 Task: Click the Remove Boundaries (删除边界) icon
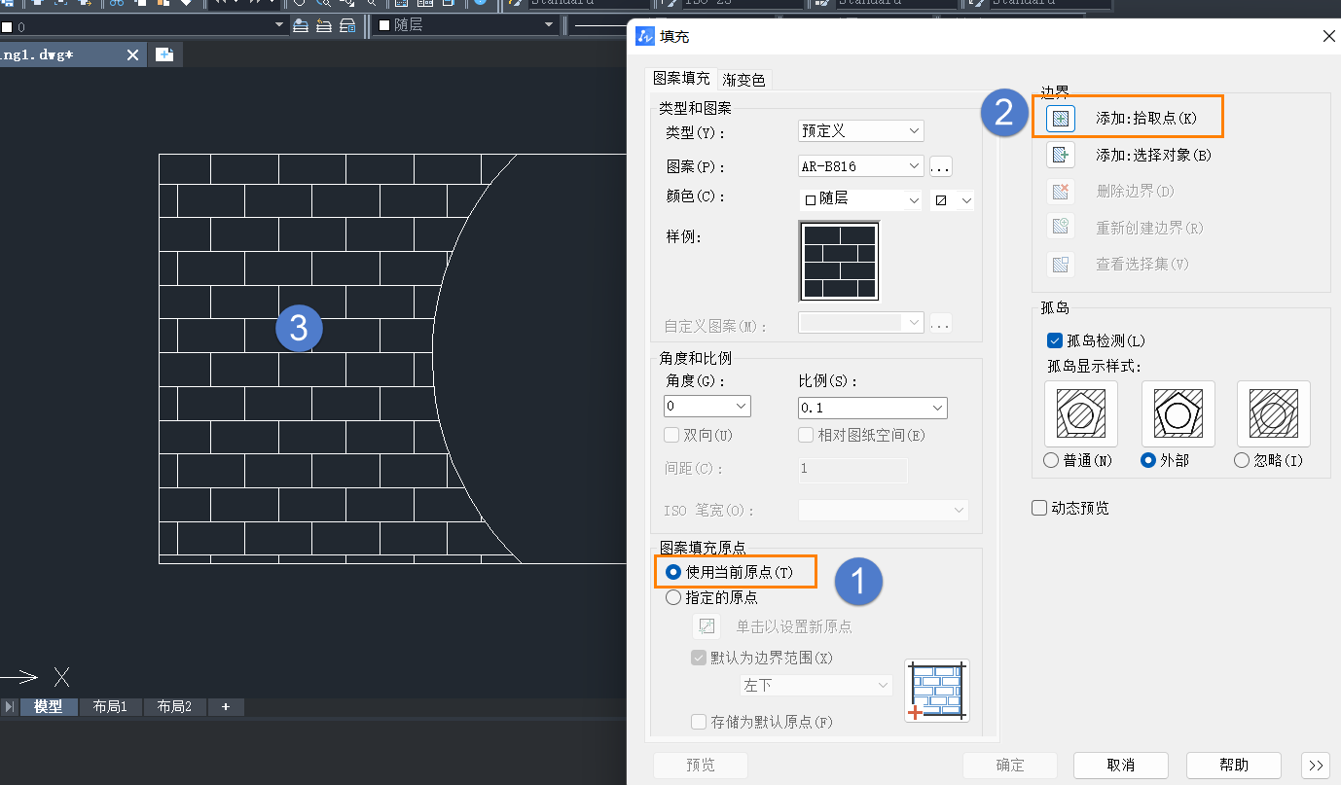[x=1060, y=192]
